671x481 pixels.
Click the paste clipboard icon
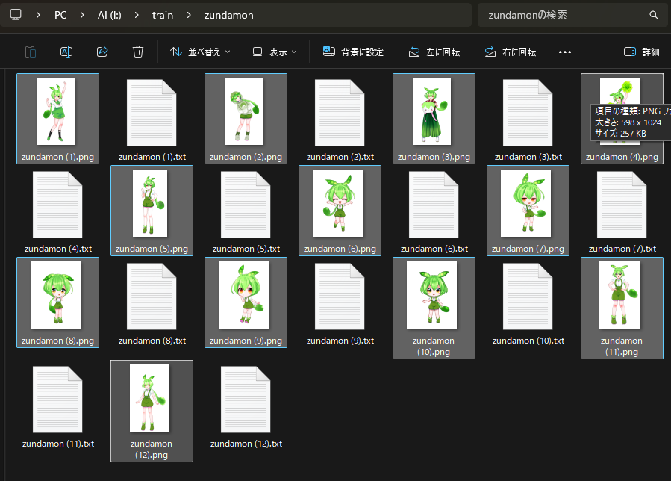pos(31,52)
